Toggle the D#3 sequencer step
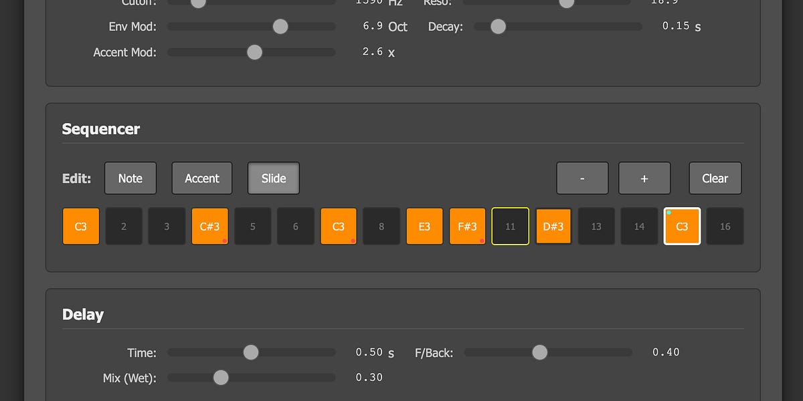The image size is (803, 401). pos(553,227)
